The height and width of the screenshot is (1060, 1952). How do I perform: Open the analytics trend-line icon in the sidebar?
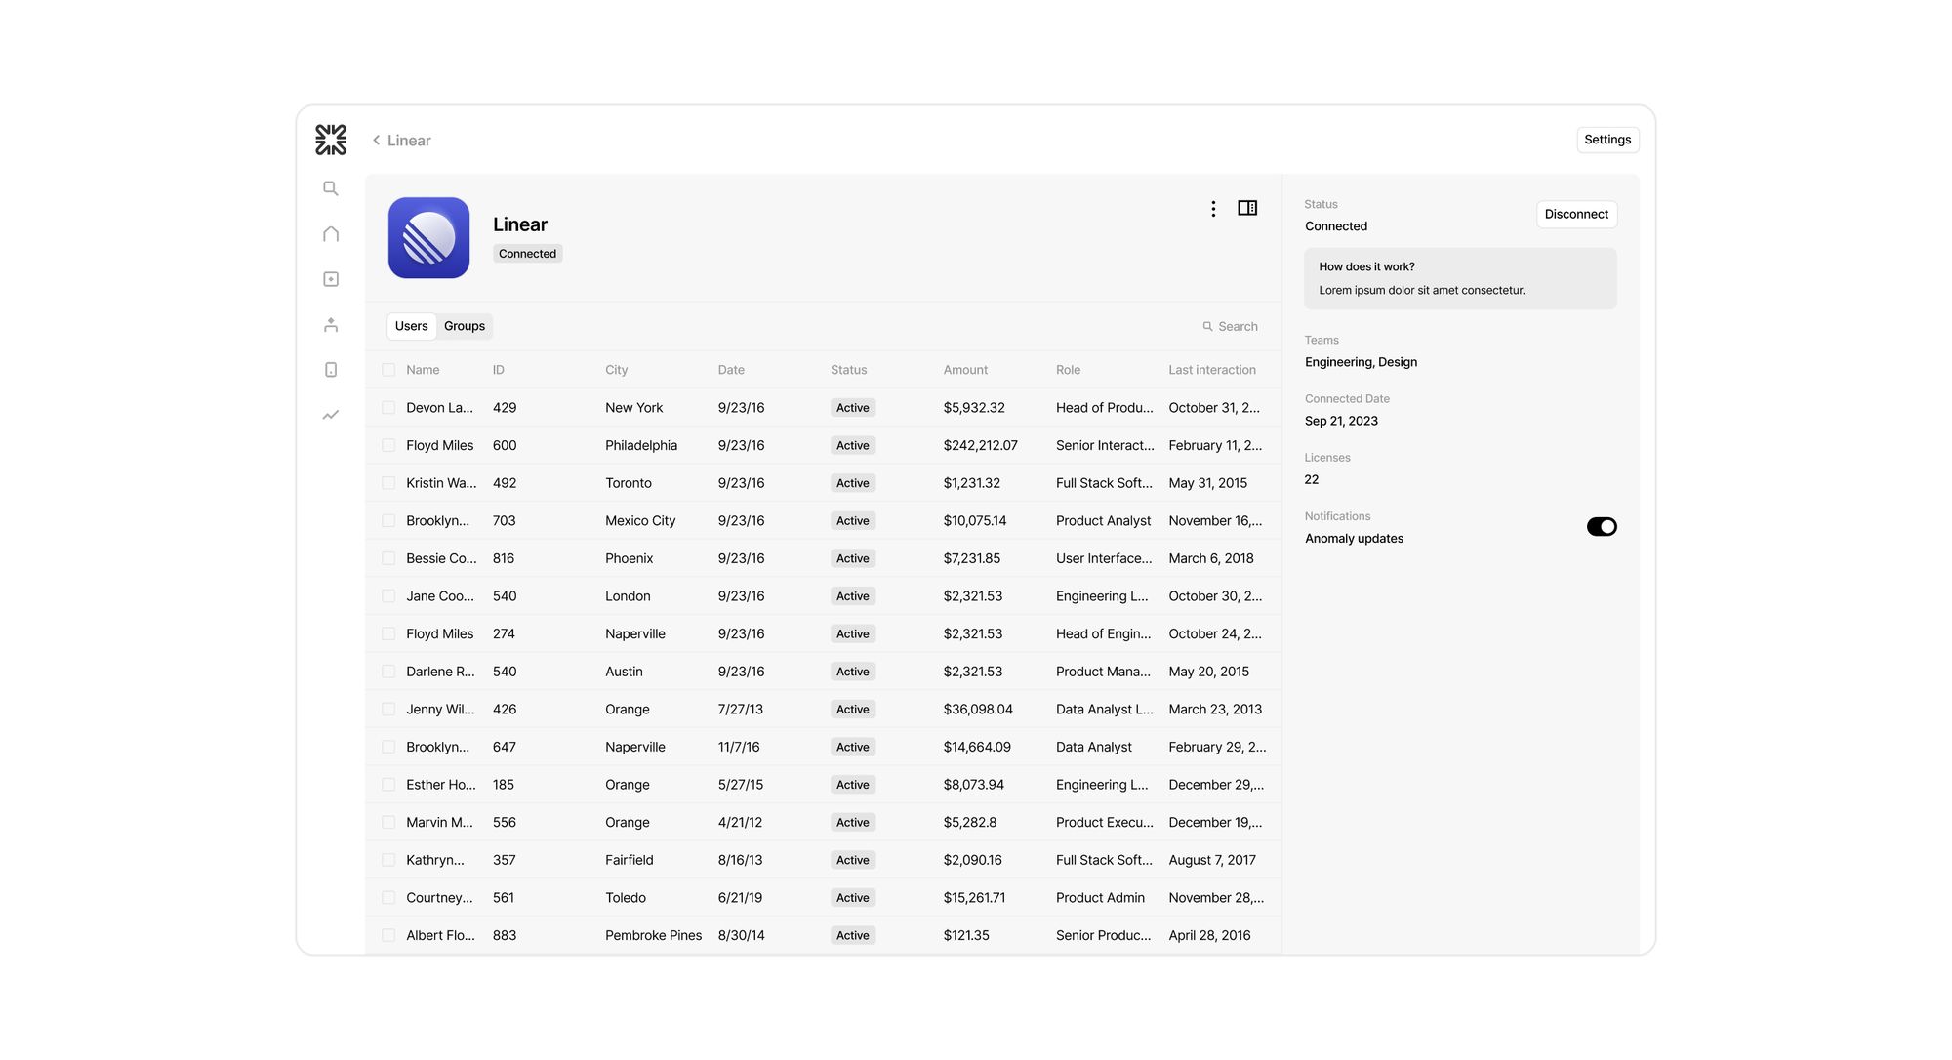[331, 415]
